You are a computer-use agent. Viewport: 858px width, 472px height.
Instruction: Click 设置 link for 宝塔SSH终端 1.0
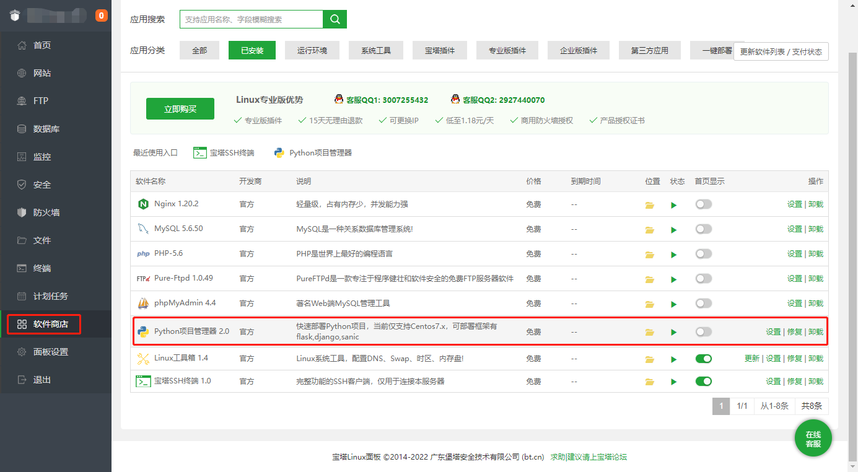click(x=773, y=381)
